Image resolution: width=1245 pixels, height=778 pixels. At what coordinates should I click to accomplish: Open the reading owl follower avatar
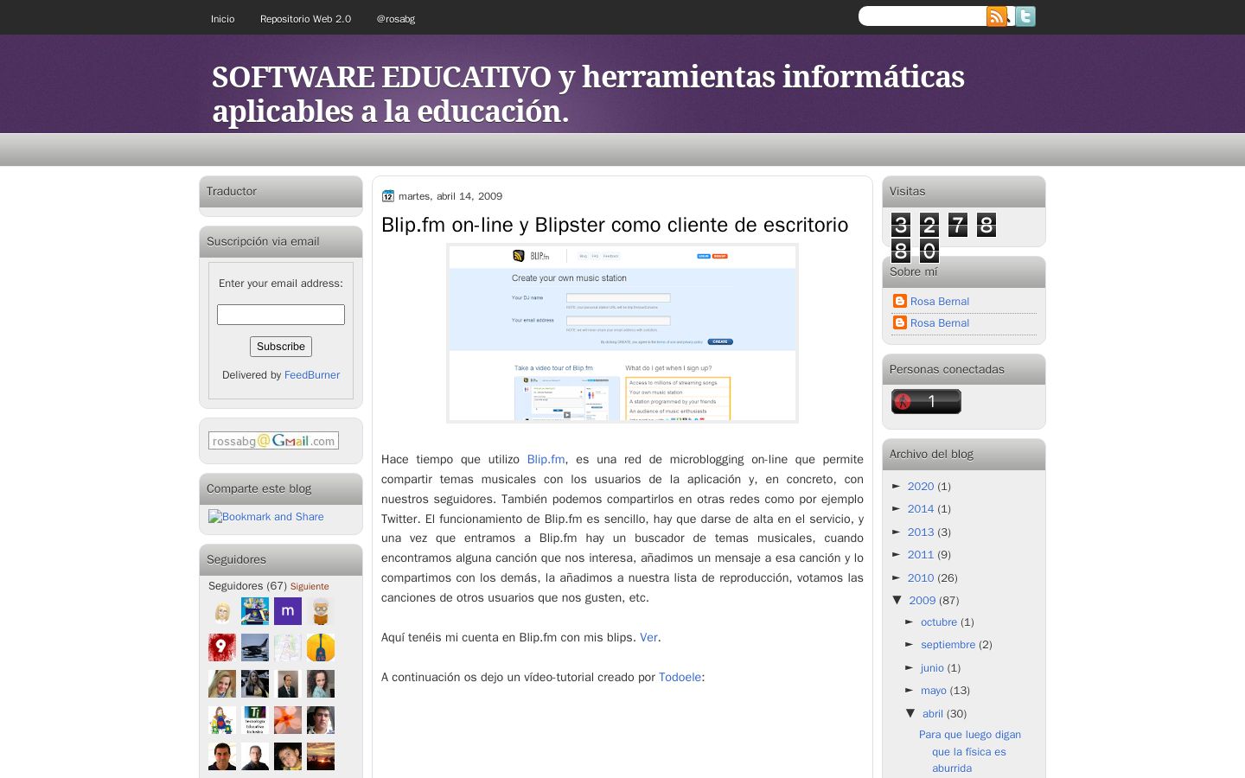click(321, 611)
